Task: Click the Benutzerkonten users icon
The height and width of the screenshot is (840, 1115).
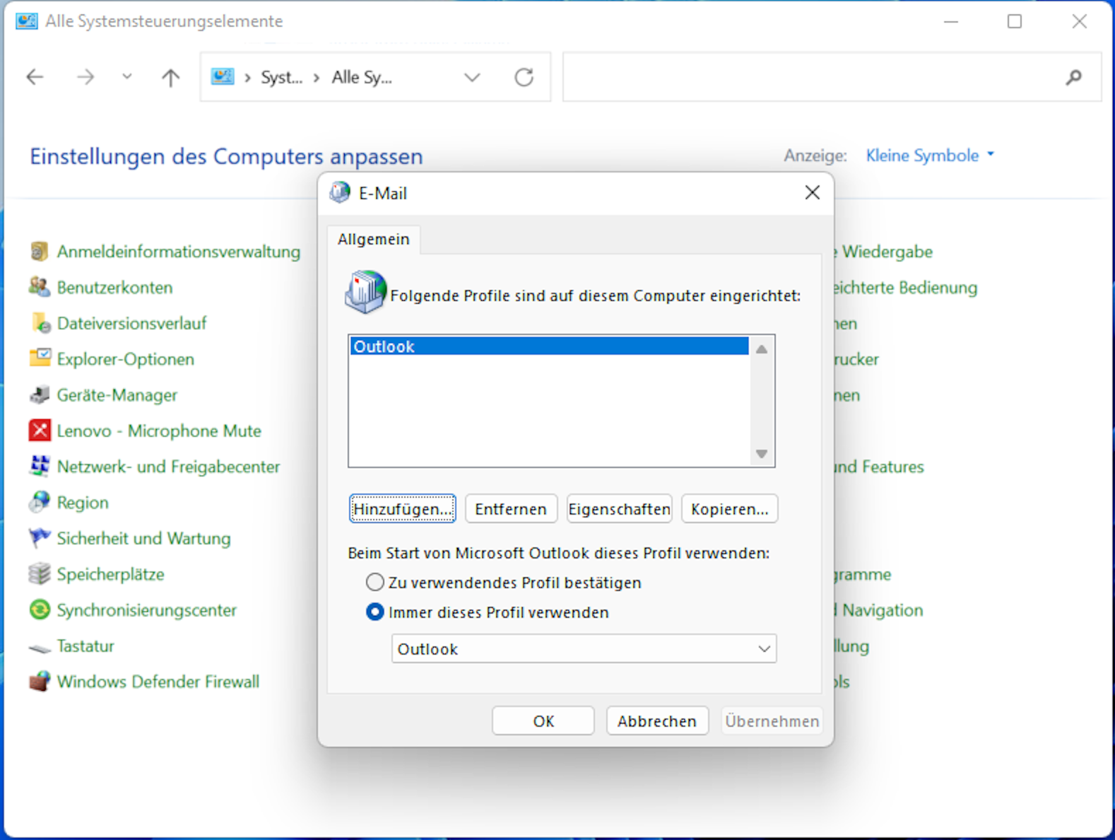Action: coord(40,287)
